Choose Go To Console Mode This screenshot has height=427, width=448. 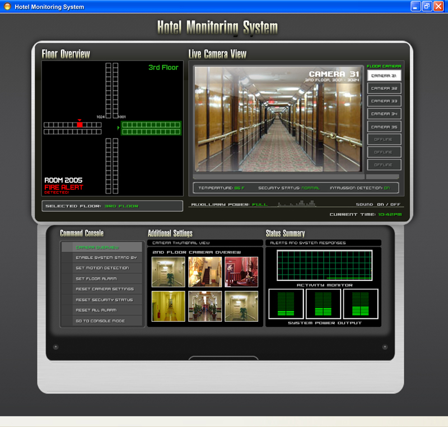[x=102, y=321]
